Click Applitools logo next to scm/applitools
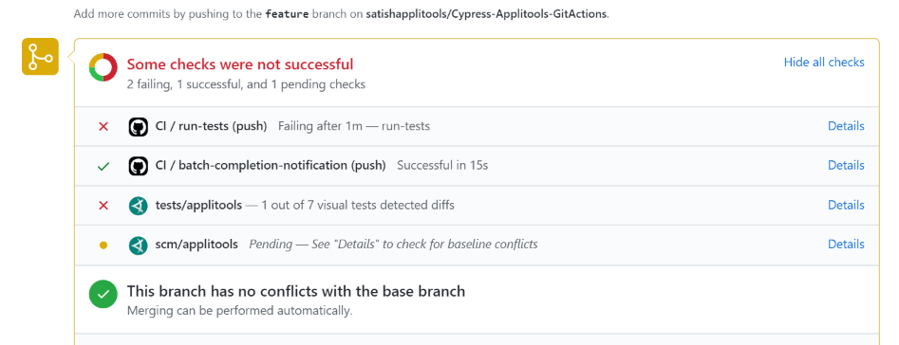 (x=139, y=245)
